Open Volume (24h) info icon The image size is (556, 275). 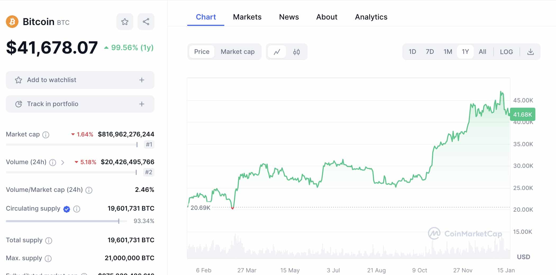pos(53,163)
